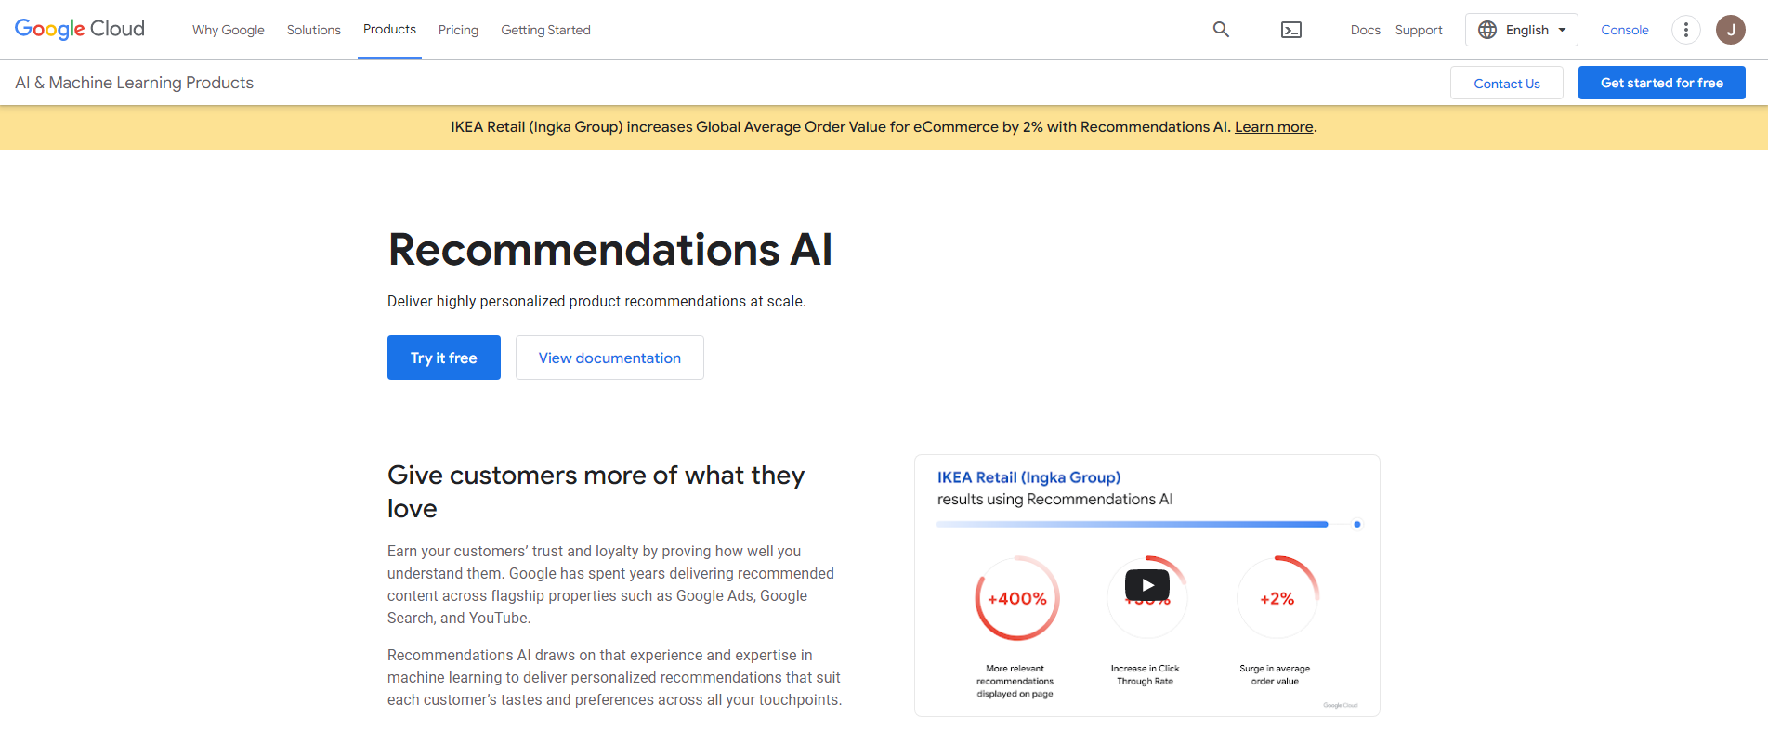Open the Support link
This screenshot has height=756, width=1768.
coord(1419,30)
